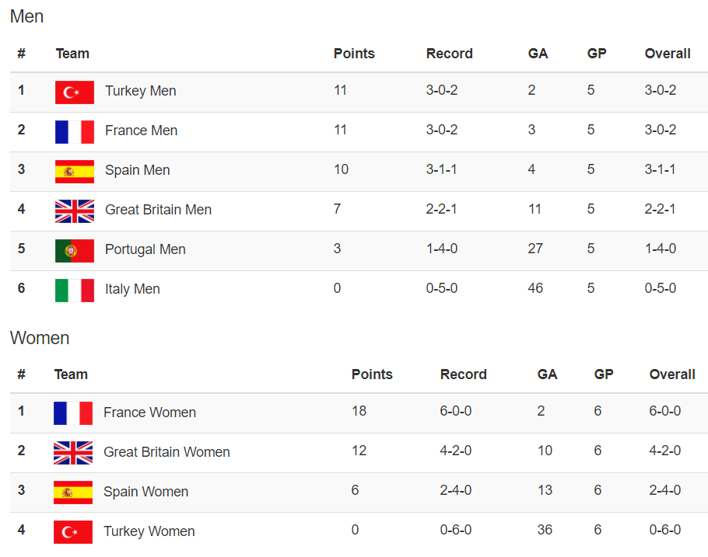Open the Spain Women team link
Viewport: 708px width, 557px height.
(145, 492)
